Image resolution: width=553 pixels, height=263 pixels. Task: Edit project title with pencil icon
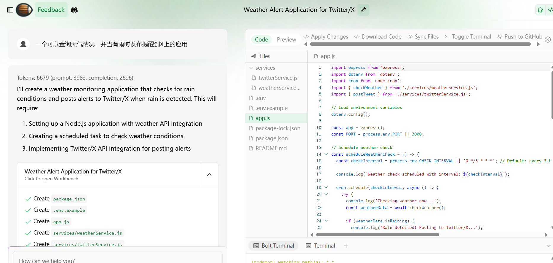coord(363,10)
